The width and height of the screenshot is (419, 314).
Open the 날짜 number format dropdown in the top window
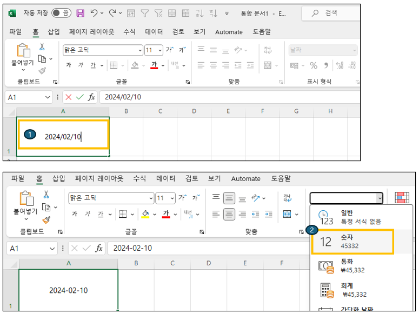[x=354, y=50]
